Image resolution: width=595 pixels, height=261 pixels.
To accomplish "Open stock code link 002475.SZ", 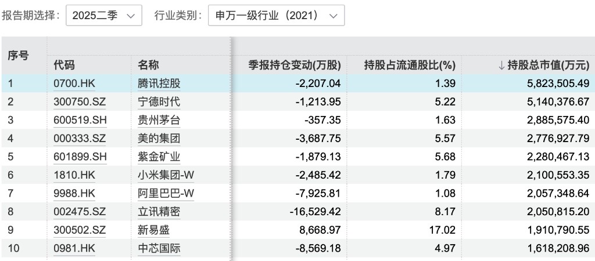I will (x=80, y=212).
